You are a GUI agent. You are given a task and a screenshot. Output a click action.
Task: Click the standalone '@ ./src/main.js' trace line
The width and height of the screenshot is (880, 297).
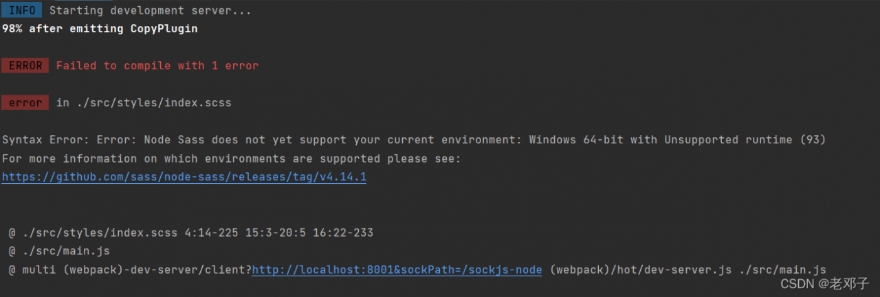[x=59, y=251]
